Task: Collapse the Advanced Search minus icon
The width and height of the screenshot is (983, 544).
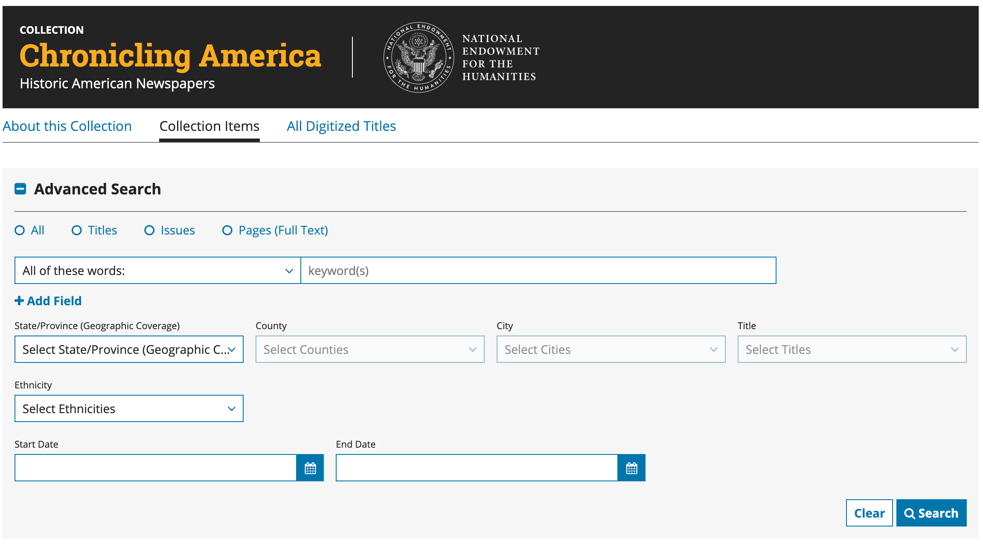Action: pos(20,189)
